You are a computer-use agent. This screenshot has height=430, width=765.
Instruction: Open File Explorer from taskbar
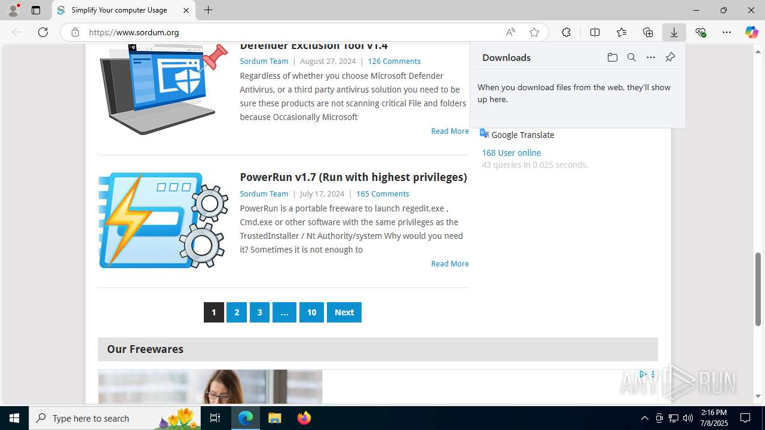[x=275, y=418]
